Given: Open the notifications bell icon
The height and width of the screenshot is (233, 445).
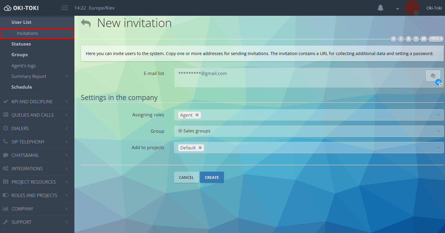Looking at the screenshot, I should [x=380, y=8].
